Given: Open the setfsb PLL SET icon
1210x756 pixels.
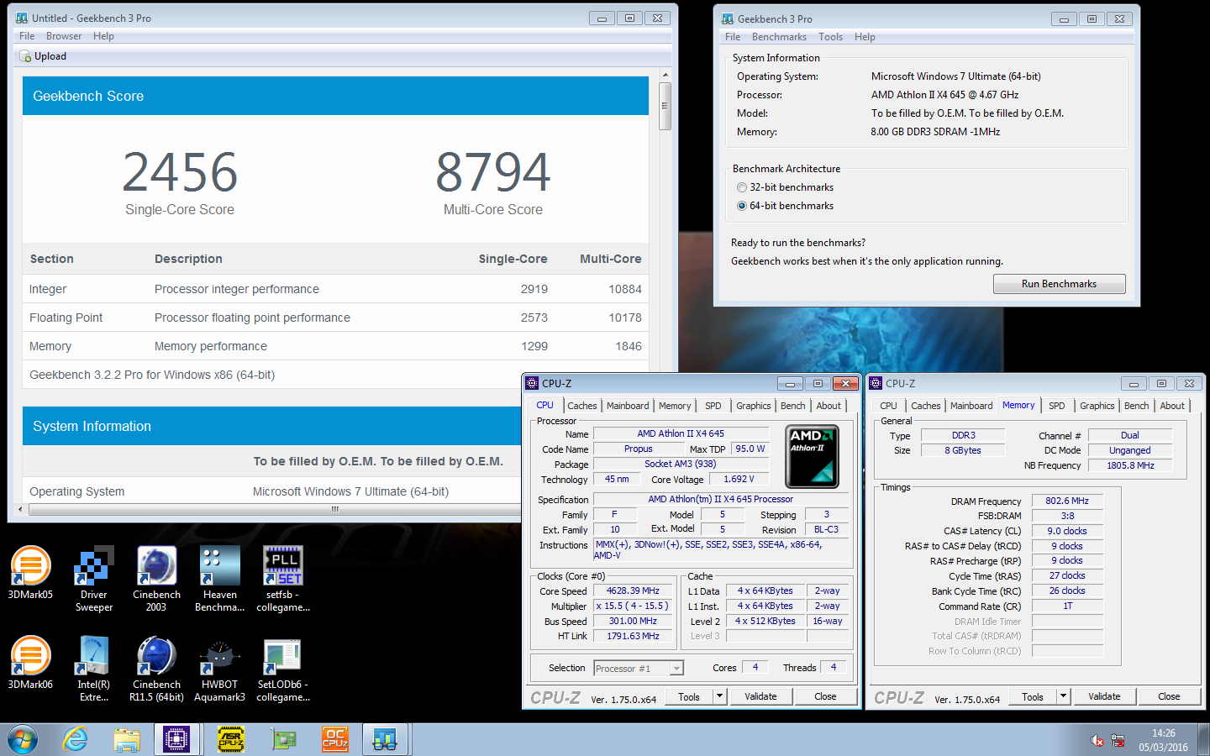Looking at the screenshot, I should click(x=283, y=579).
